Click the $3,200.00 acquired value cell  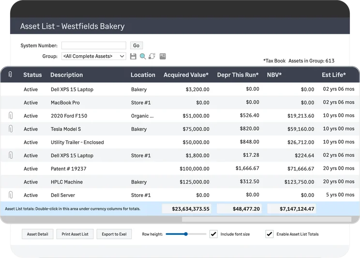[197, 90]
